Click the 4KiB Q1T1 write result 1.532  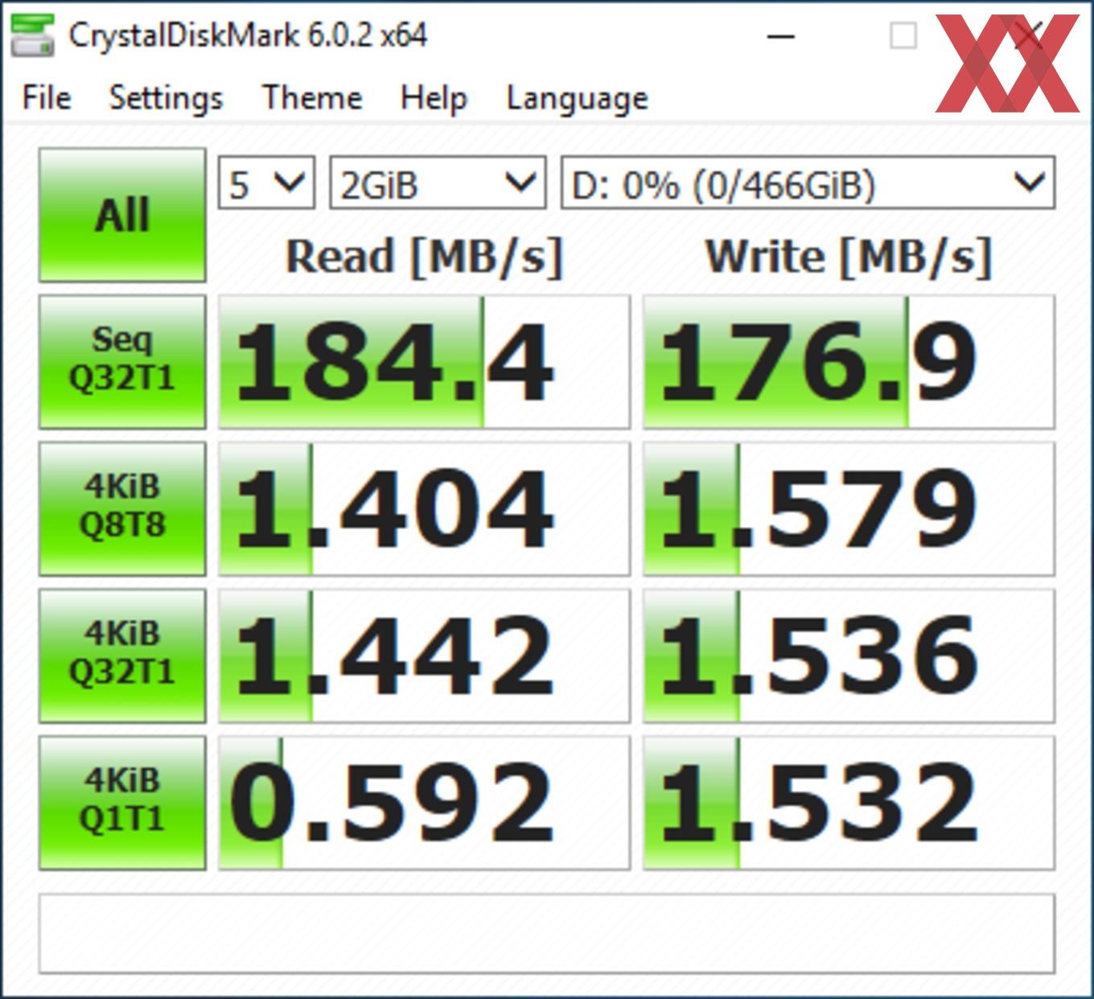click(849, 803)
